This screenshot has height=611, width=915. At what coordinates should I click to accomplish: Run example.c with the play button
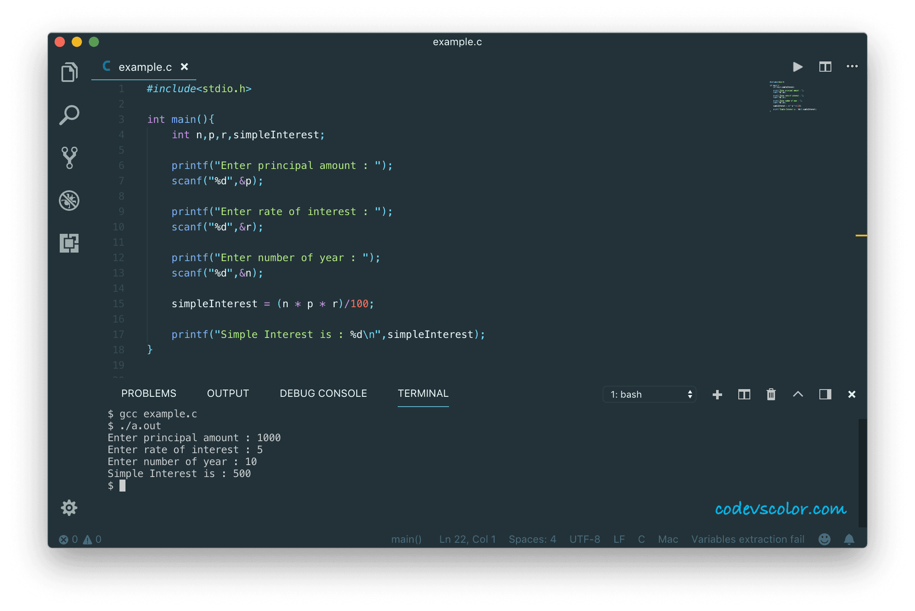click(797, 67)
